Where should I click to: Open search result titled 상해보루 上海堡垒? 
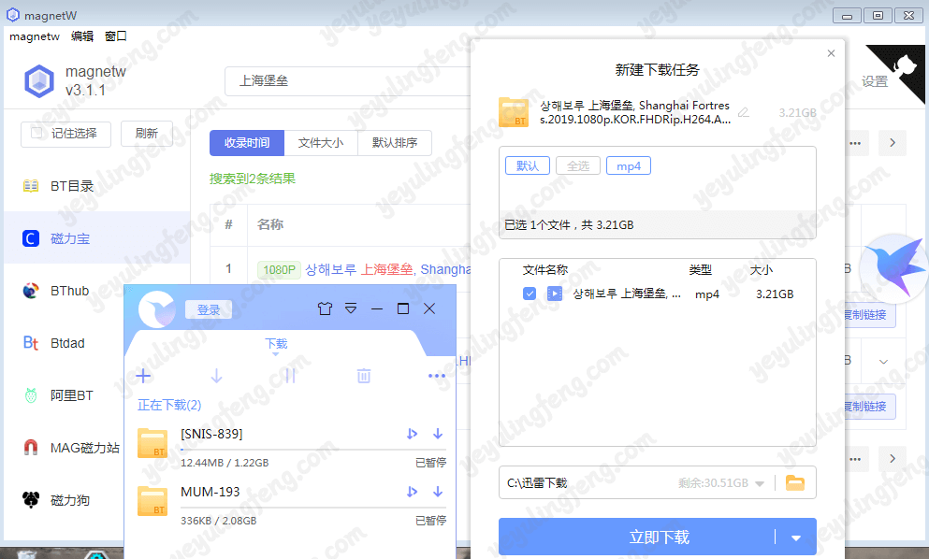click(387, 269)
